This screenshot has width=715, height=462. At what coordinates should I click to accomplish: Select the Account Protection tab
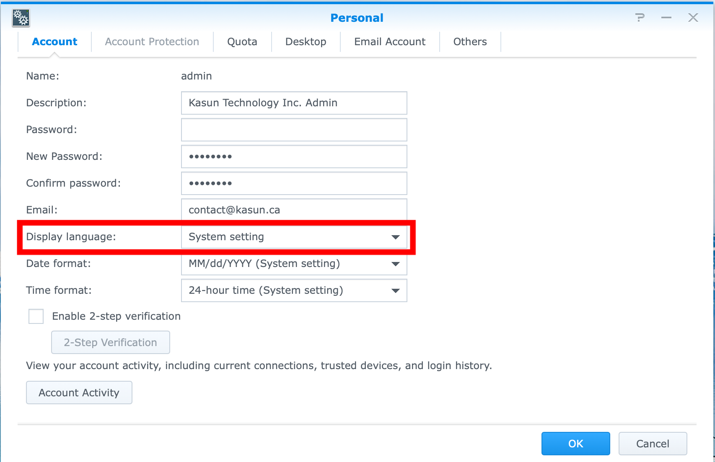[152, 42]
